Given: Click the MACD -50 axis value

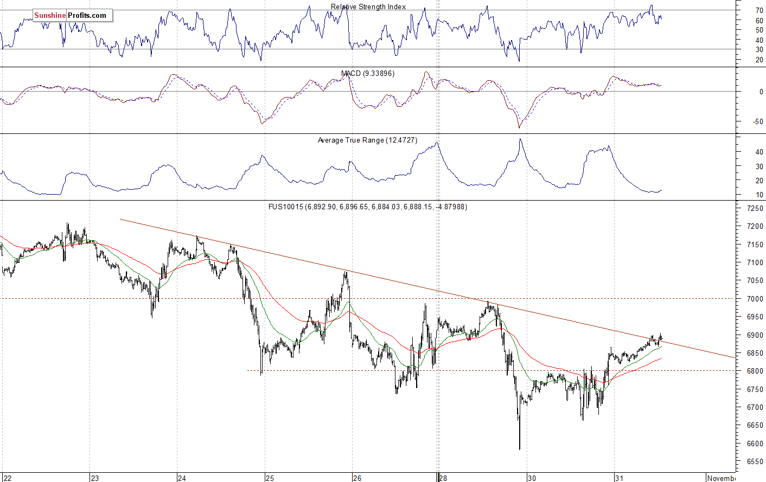Looking at the screenshot, I should pyautogui.click(x=758, y=121).
